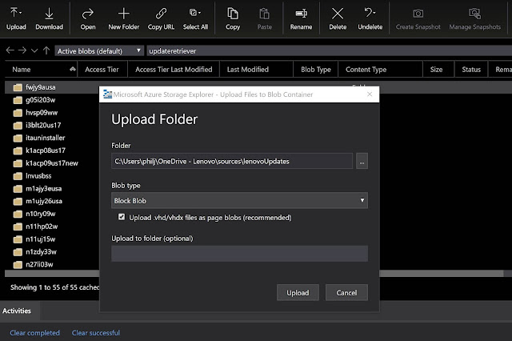Click the Copy URL toolbar icon

click(x=161, y=18)
